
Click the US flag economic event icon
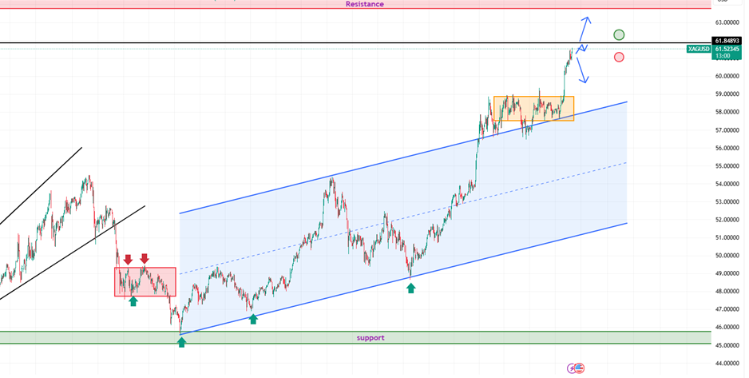pyautogui.click(x=580, y=368)
